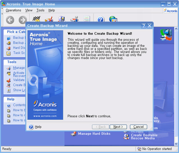The height and width of the screenshot is (153, 179).
Task: Open the View menu
Action: pos(29,10)
